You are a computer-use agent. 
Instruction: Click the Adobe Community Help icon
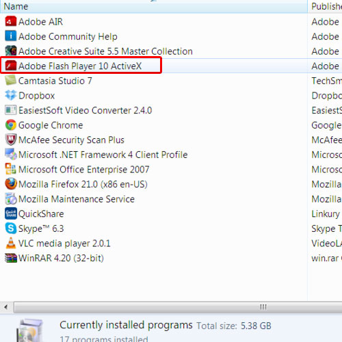click(11, 36)
